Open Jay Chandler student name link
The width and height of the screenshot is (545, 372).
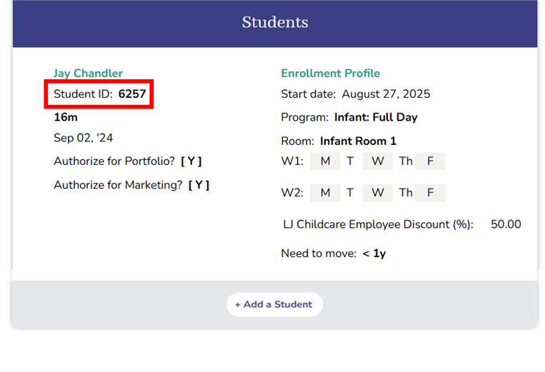point(88,74)
